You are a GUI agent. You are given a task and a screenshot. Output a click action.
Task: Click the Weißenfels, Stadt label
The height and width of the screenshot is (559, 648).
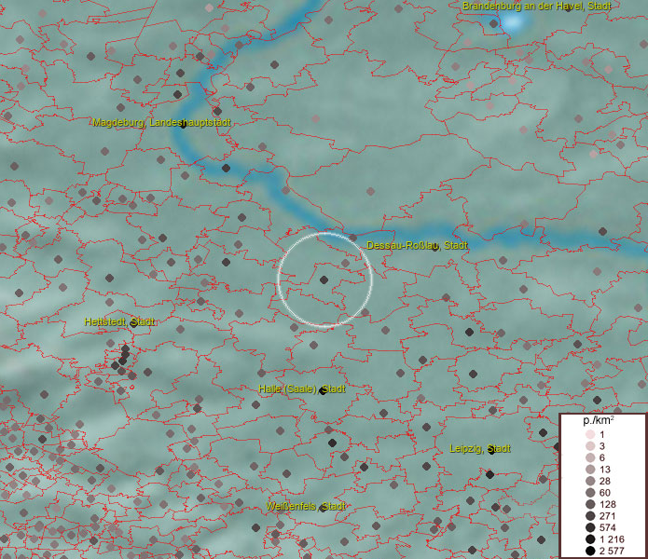[x=306, y=506]
